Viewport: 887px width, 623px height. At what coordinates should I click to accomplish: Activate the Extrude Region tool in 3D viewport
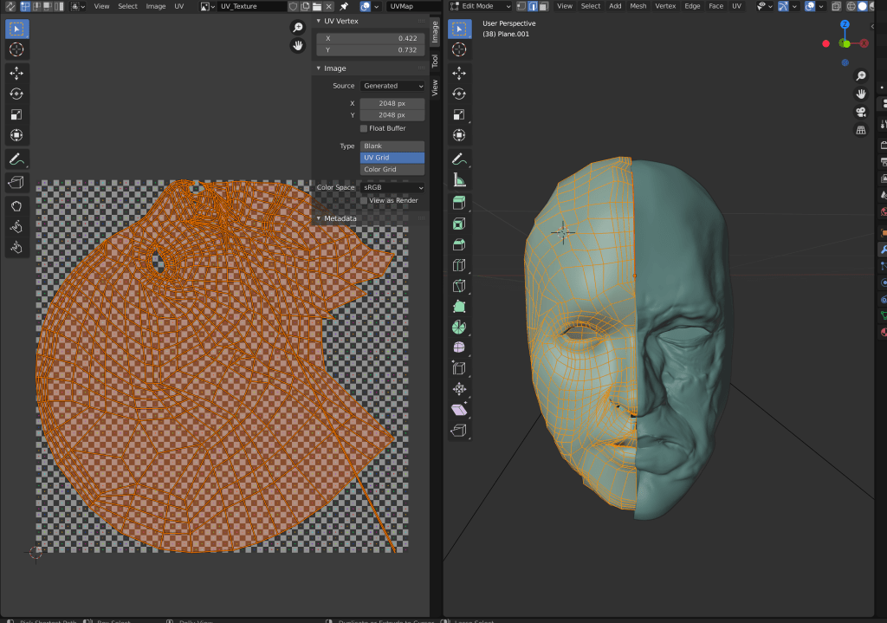459,202
